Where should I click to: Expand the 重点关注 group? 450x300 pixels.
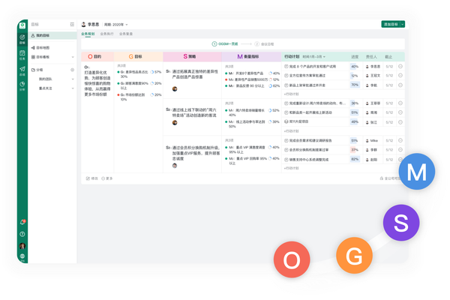pyautogui.click(x=73, y=88)
